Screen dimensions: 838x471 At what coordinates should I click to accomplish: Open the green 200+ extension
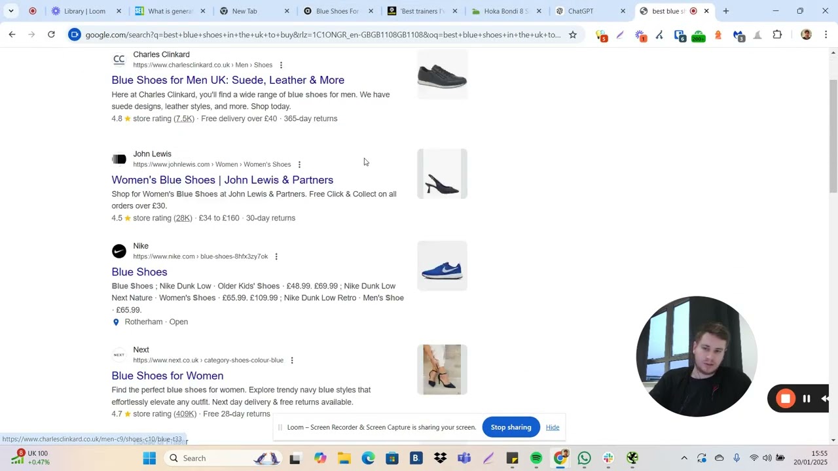coord(699,35)
